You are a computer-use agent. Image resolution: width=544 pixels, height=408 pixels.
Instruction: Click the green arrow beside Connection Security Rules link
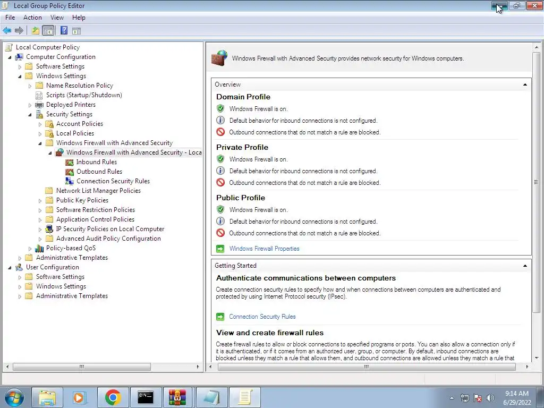(x=220, y=317)
